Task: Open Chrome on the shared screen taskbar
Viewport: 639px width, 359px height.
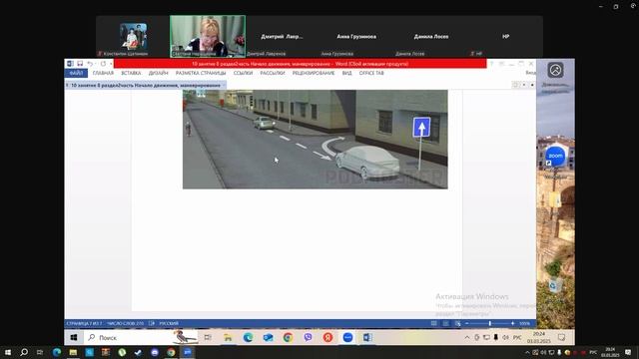Action: (x=288, y=337)
